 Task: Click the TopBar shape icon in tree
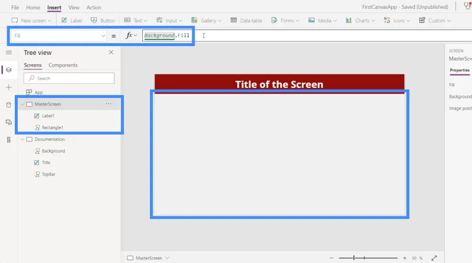tap(37, 175)
